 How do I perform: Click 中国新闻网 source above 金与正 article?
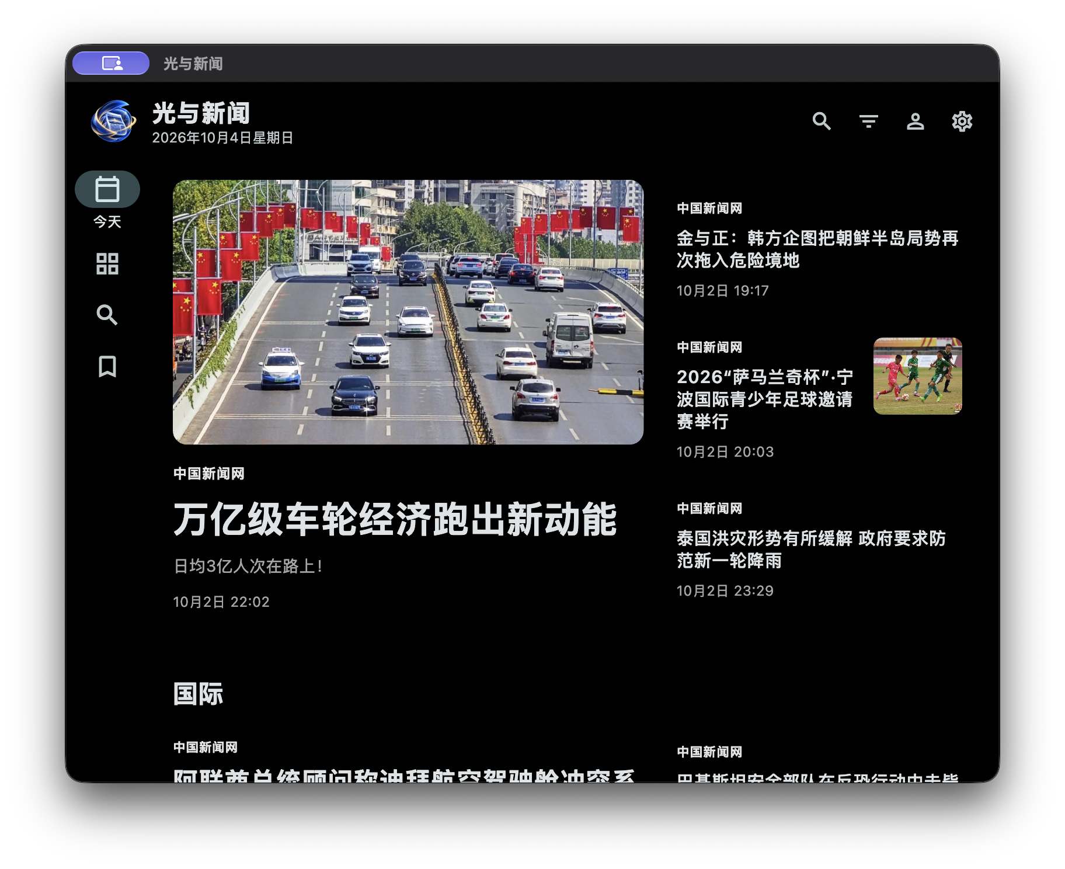point(709,208)
